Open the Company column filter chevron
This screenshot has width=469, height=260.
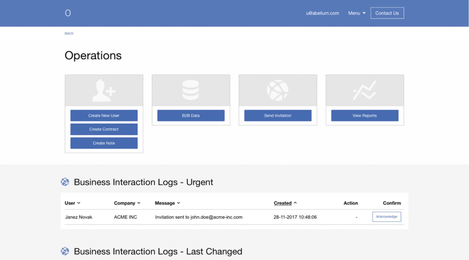pos(139,203)
